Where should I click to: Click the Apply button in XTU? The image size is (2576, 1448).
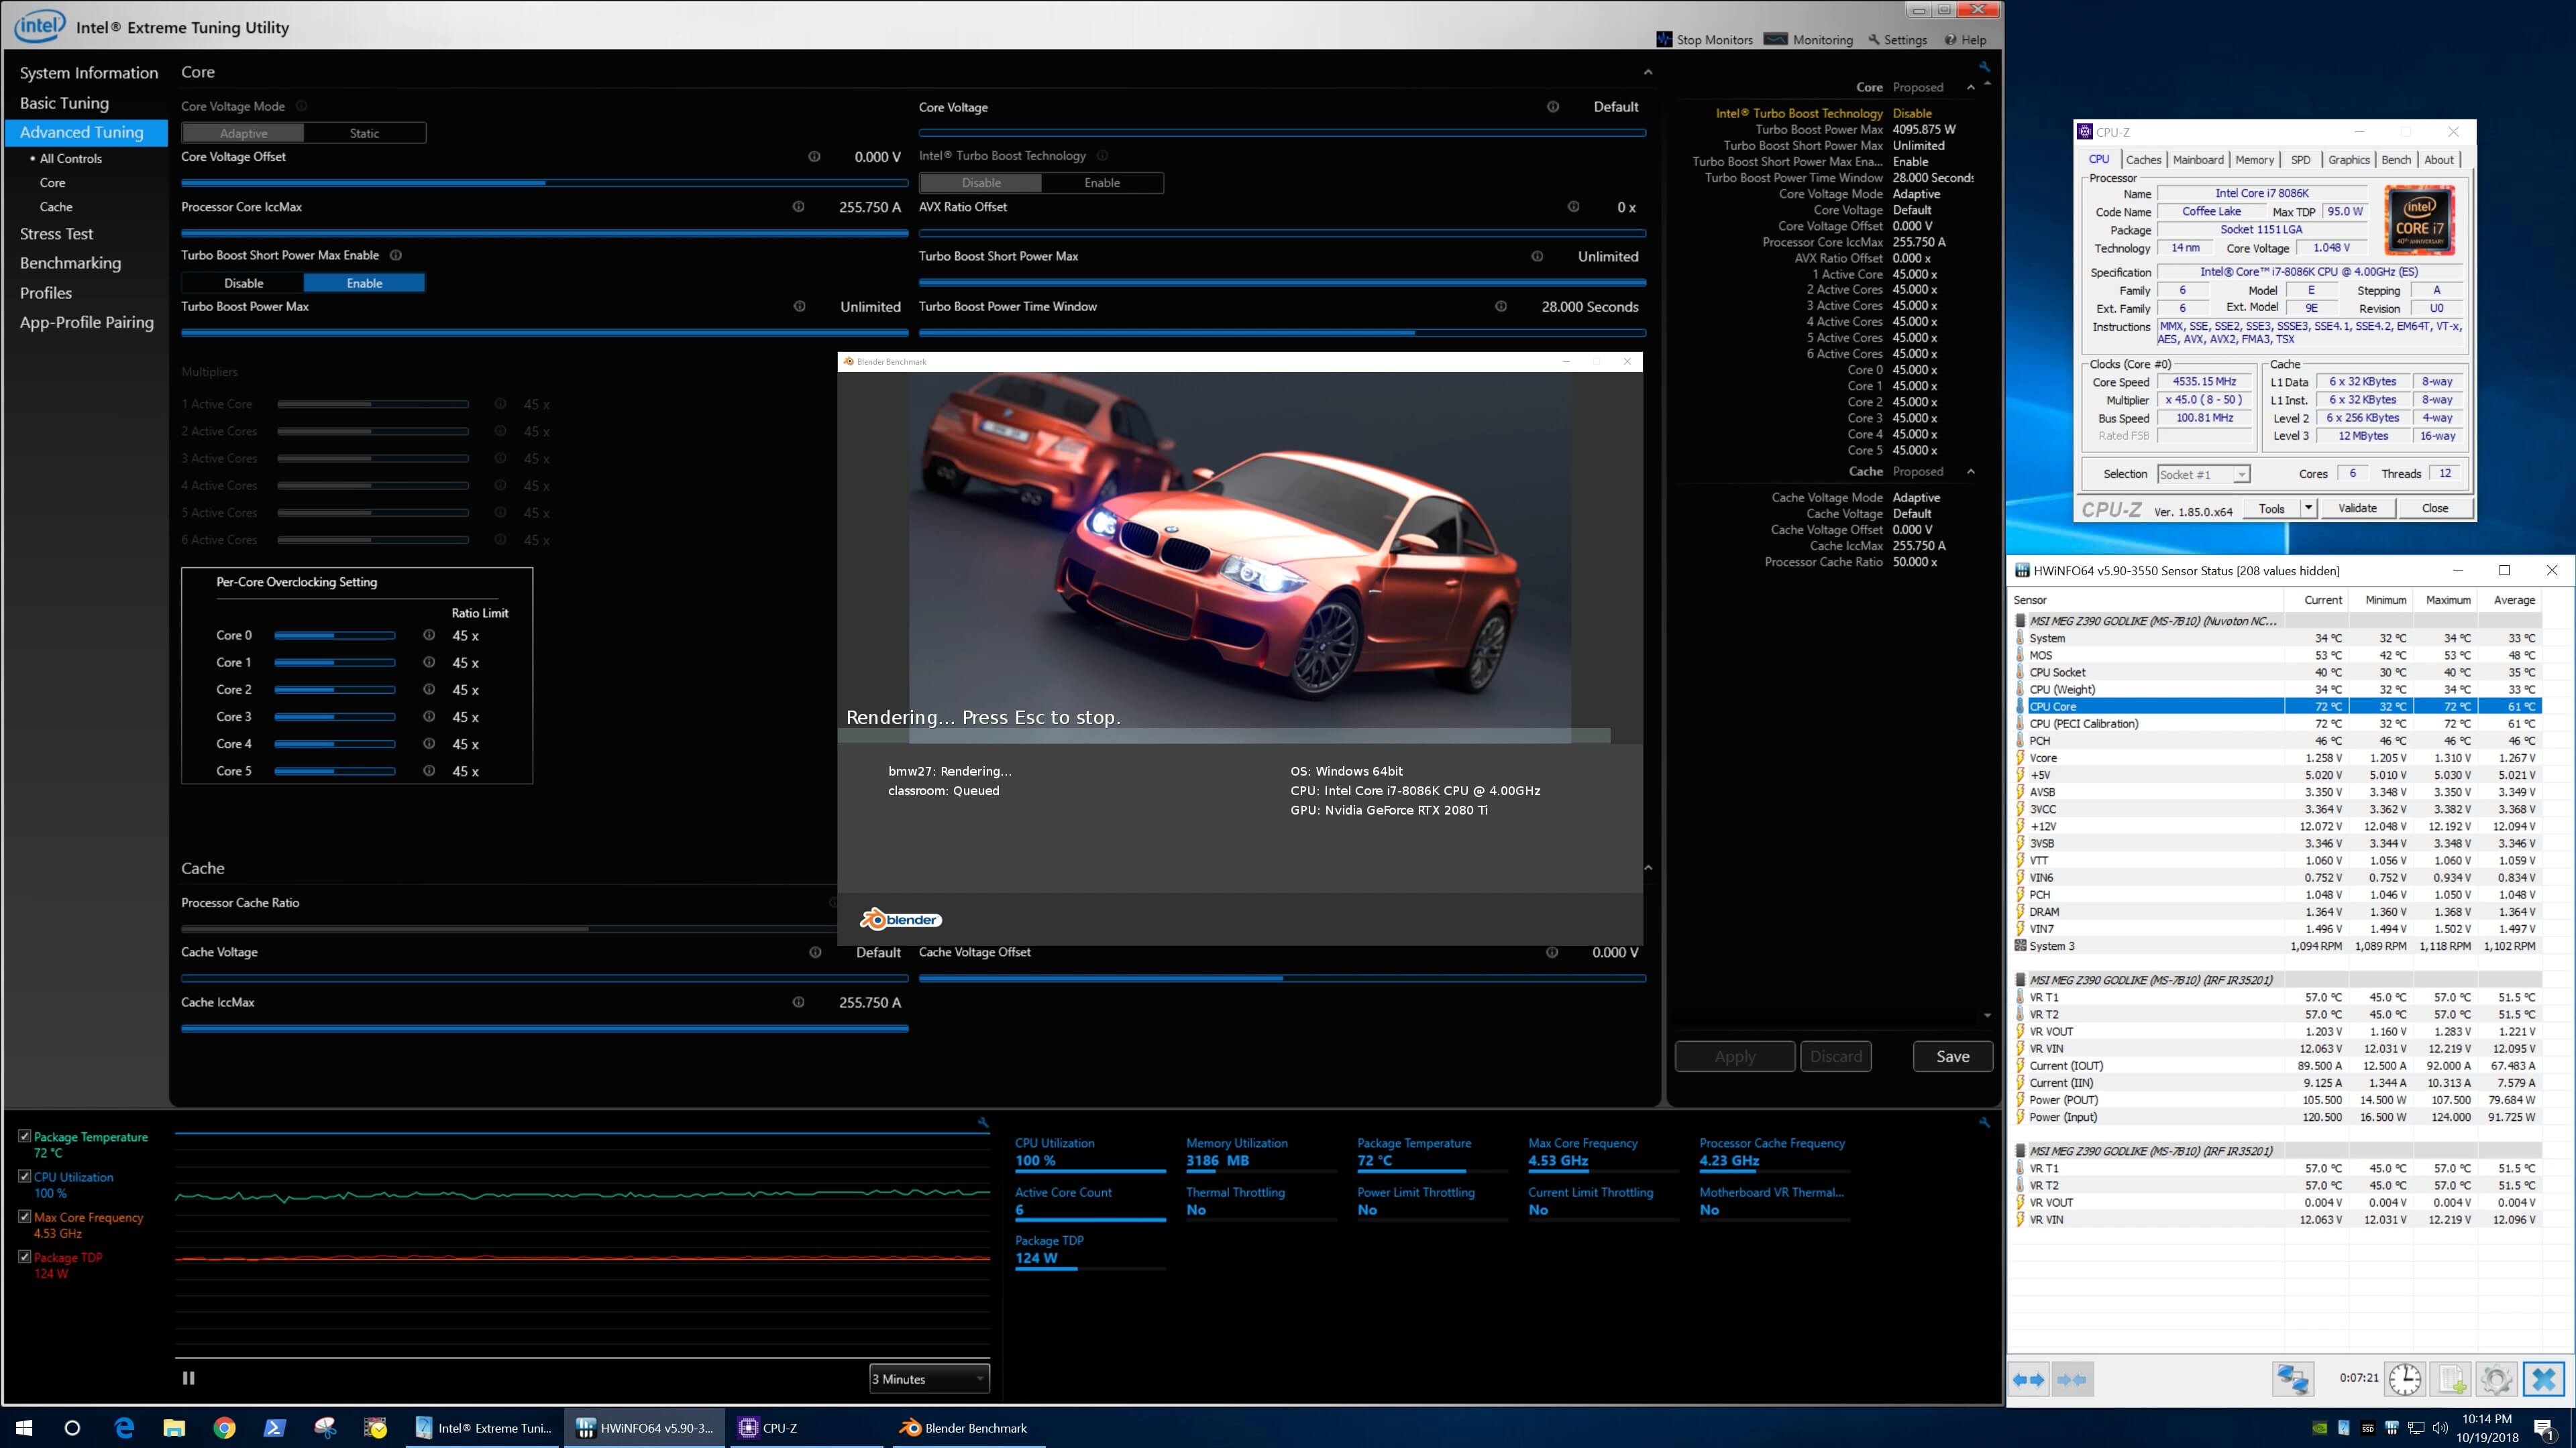click(1735, 1057)
